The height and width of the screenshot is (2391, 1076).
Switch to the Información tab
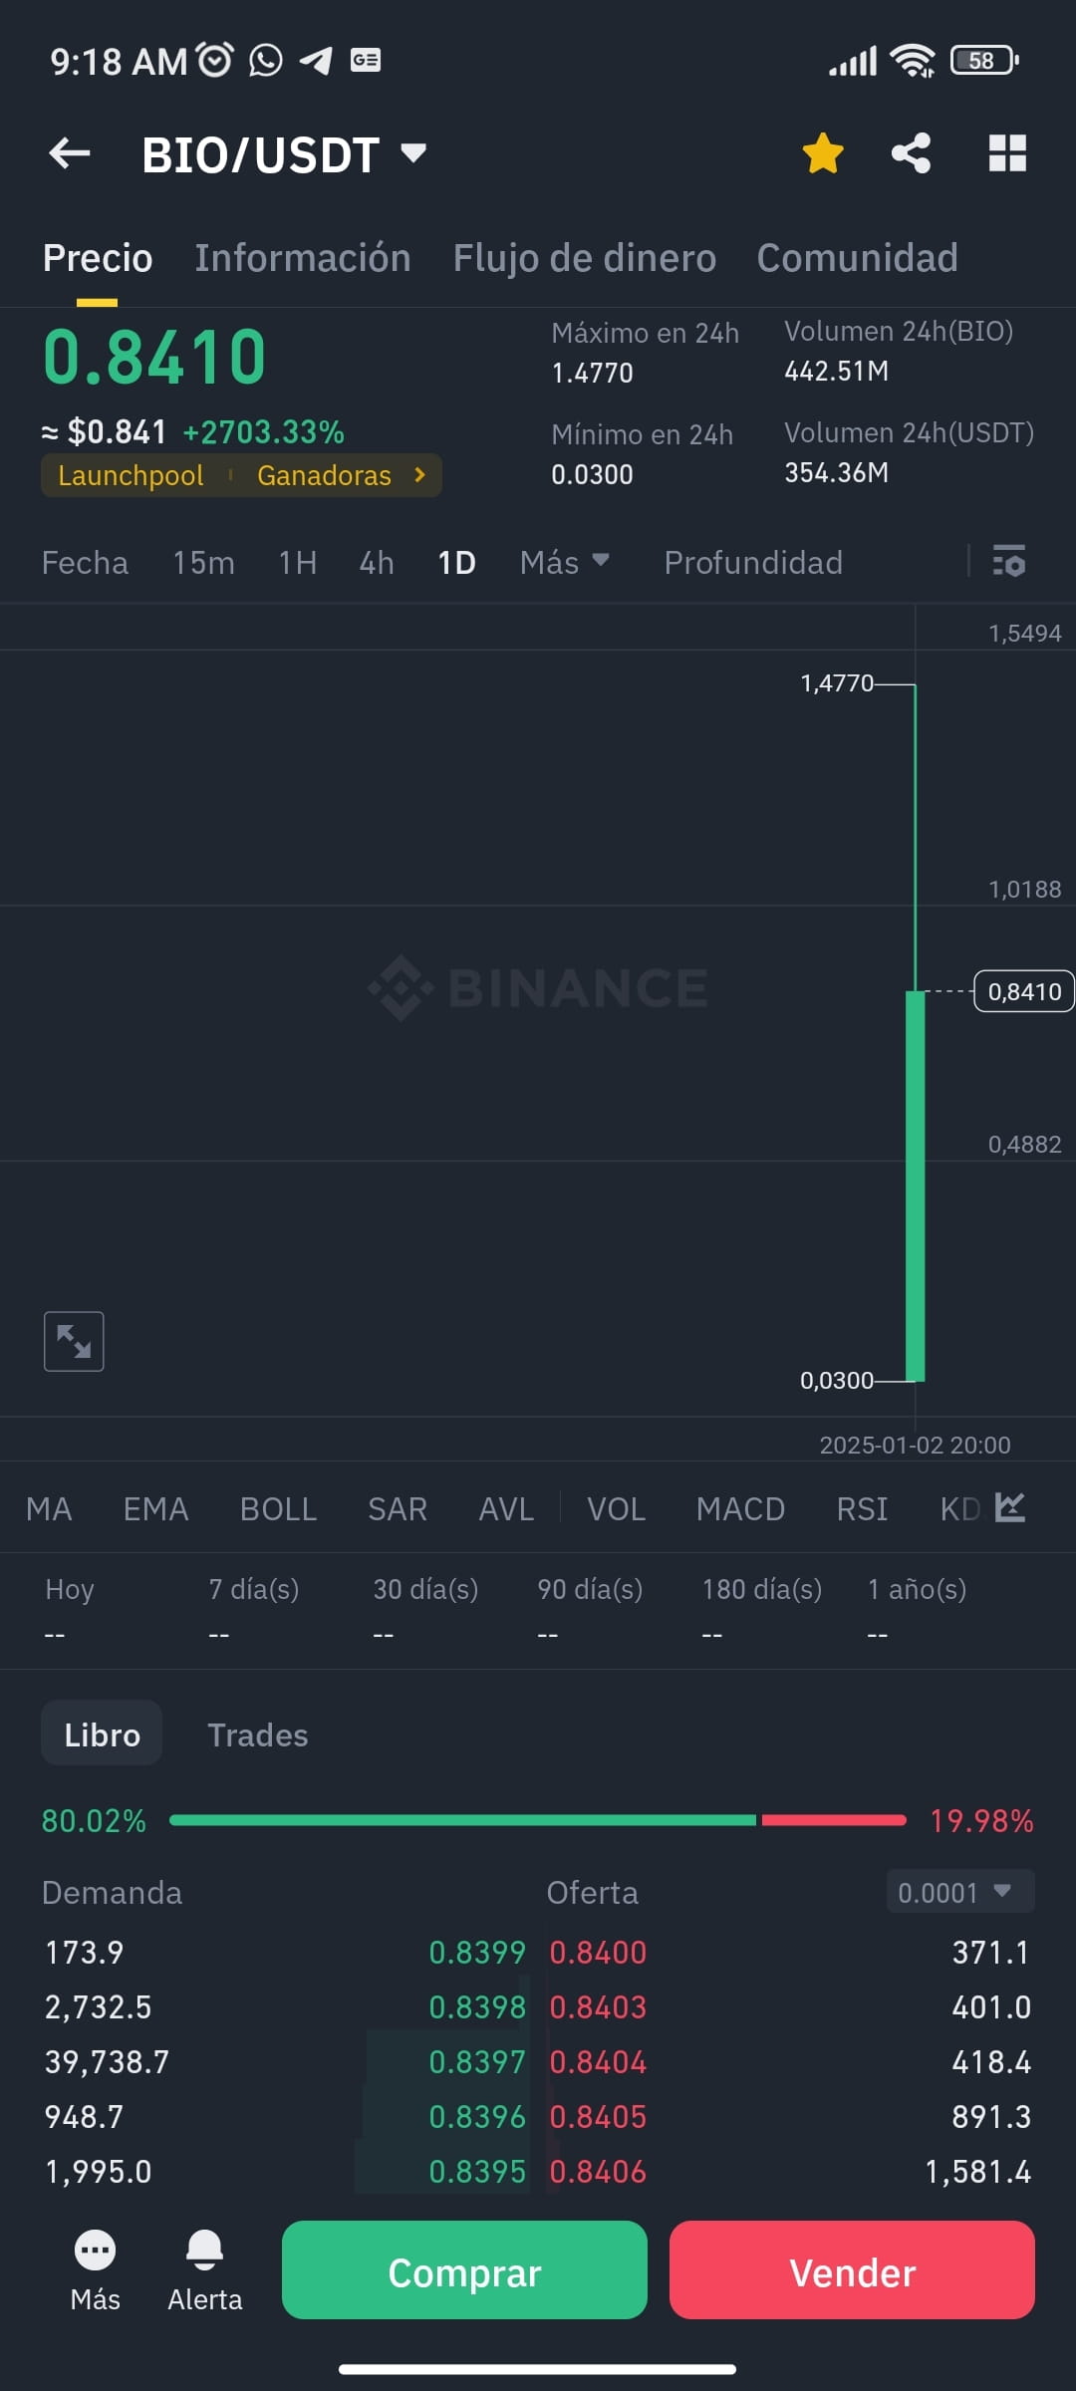click(302, 258)
